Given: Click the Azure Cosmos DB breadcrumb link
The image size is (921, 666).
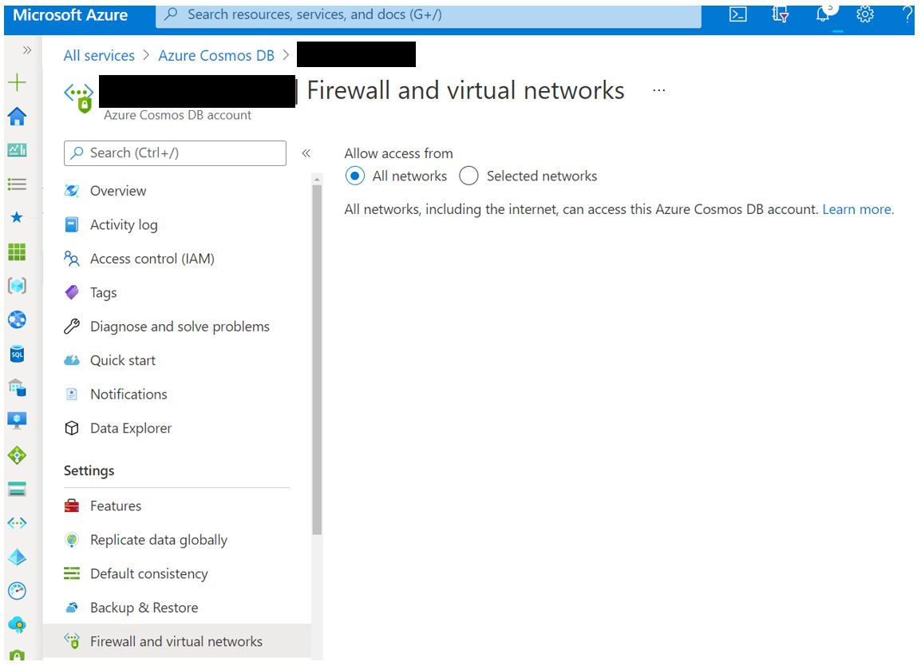Looking at the screenshot, I should click(x=216, y=56).
